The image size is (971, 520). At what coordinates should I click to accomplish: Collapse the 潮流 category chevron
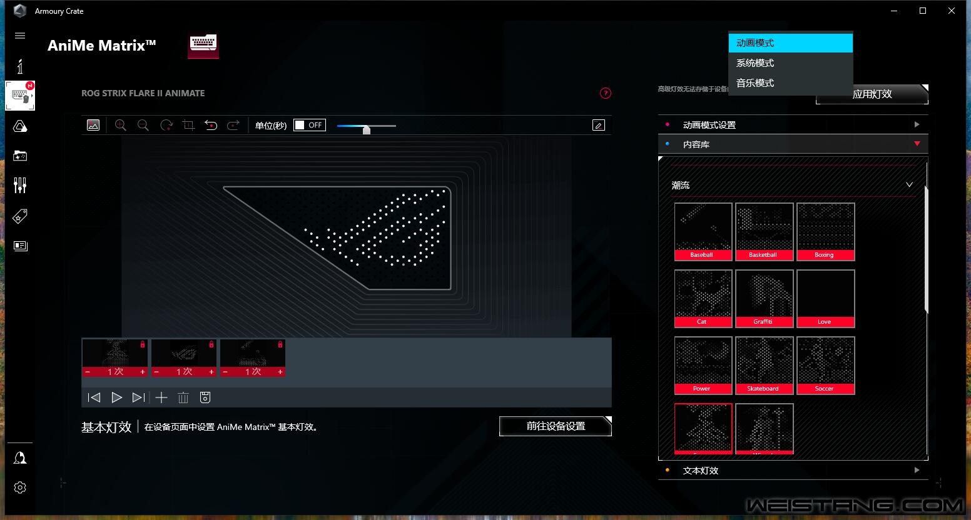(909, 185)
